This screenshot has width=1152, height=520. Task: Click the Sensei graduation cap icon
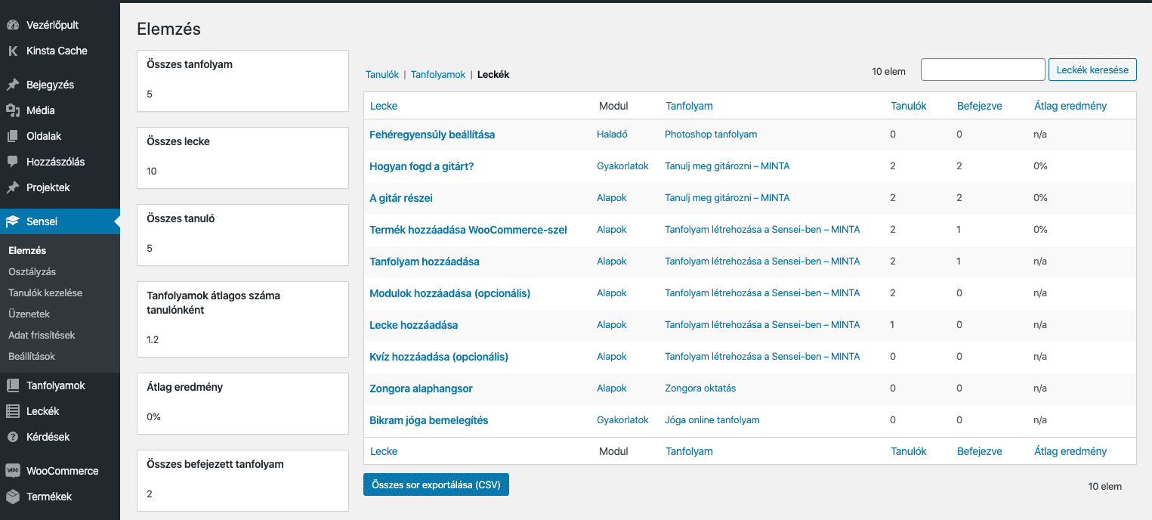coord(13,221)
